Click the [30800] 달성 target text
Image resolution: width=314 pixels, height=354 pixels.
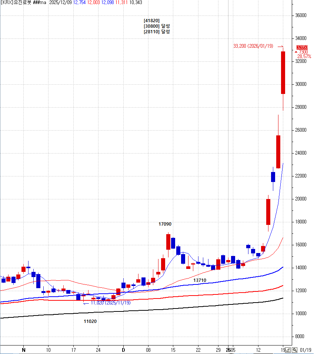(157, 26)
